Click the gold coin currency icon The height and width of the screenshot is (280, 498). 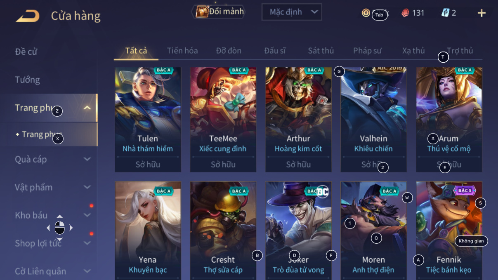(x=366, y=13)
